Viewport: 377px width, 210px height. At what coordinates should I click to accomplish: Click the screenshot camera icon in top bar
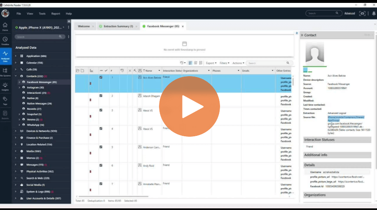click(362, 14)
